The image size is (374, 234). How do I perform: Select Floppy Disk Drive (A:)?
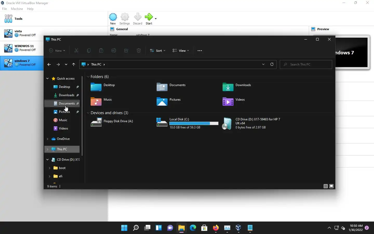pyautogui.click(x=112, y=122)
